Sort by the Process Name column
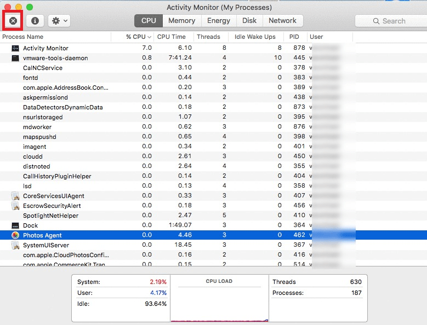This screenshot has width=427, height=325. [x=23, y=37]
